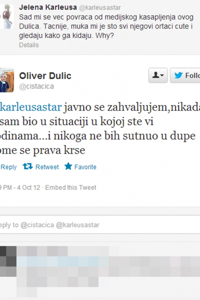Click the @cistacica handle
Image resolution: width=200 pixels, height=300 pixels.
(x=36, y=86)
